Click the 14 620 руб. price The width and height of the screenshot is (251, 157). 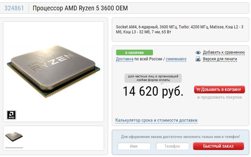pyautogui.click(x=153, y=91)
